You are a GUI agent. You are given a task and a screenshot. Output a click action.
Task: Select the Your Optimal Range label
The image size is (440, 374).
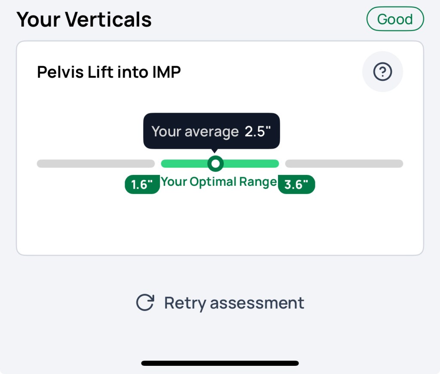(x=219, y=182)
